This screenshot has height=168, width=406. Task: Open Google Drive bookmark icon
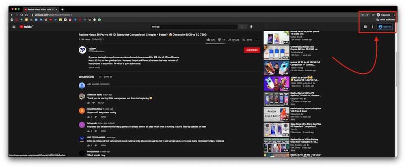click(31, 19)
